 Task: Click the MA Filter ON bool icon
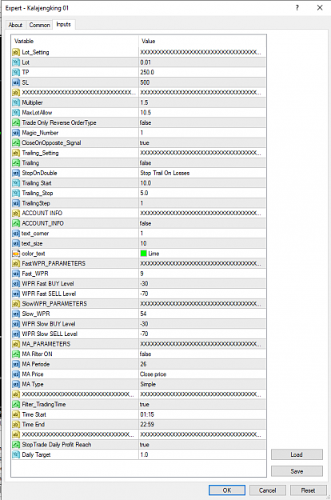[x=16, y=354]
